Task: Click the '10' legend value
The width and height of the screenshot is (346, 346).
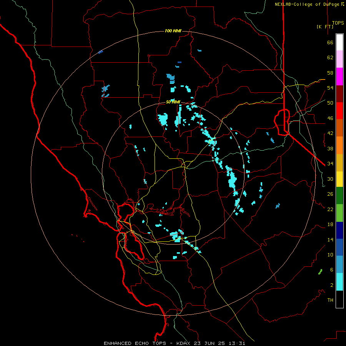Action: (330, 255)
